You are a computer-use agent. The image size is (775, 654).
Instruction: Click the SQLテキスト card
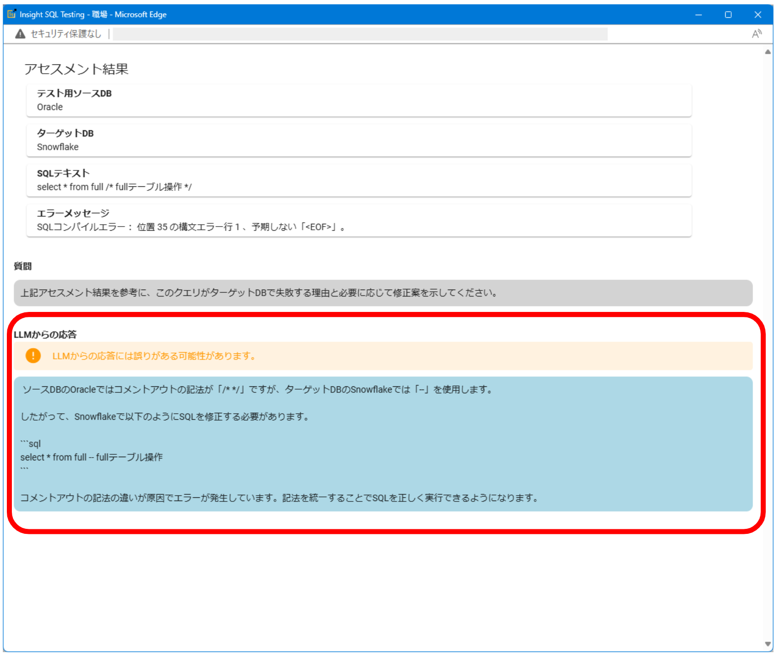pos(359,180)
